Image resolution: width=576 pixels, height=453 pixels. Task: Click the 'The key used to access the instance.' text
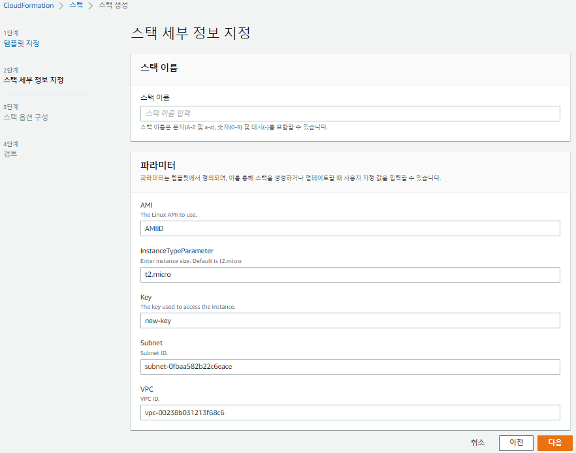[x=187, y=307]
